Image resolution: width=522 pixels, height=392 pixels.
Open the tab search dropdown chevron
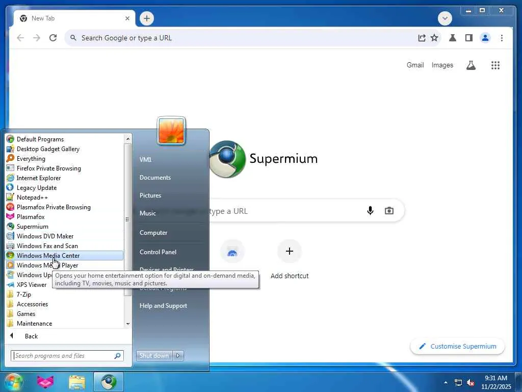[445, 18]
